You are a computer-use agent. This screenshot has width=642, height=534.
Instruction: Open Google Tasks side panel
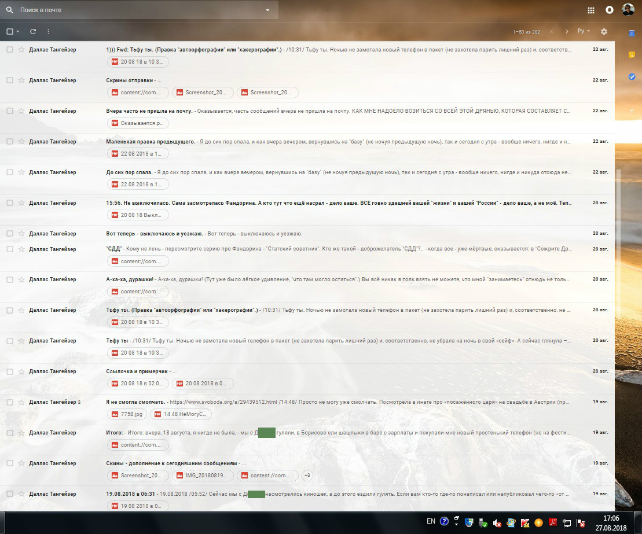coord(632,76)
